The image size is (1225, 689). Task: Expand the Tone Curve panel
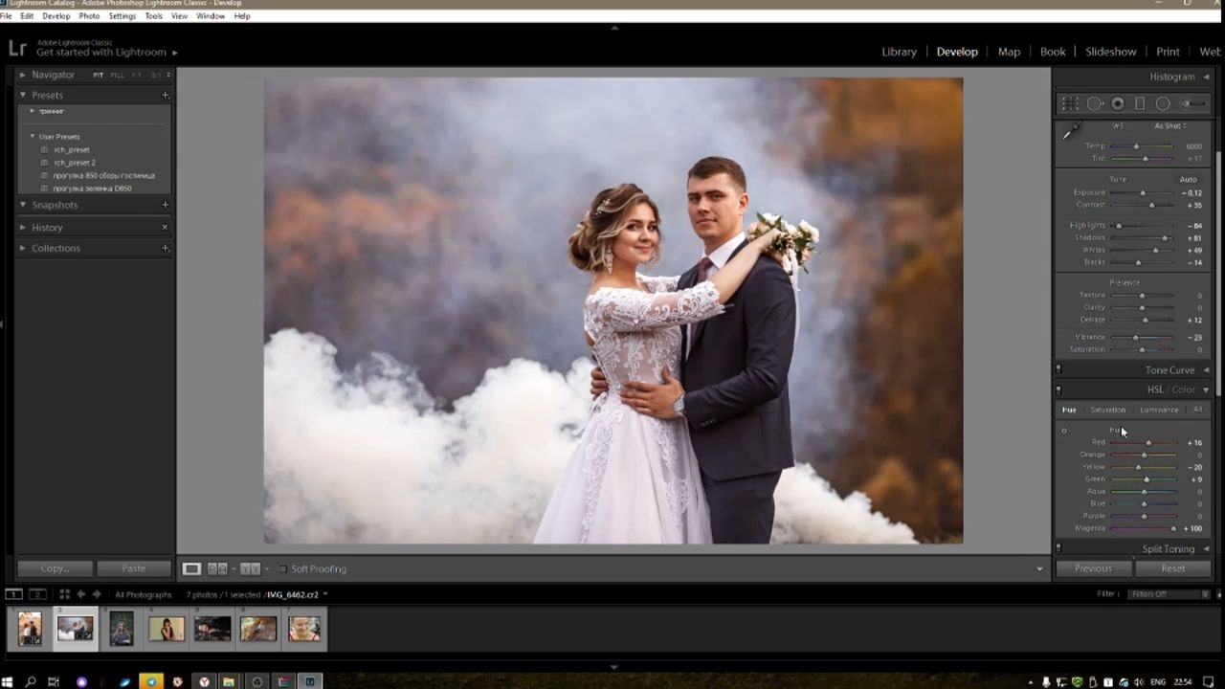click(x=1206, y=369)
